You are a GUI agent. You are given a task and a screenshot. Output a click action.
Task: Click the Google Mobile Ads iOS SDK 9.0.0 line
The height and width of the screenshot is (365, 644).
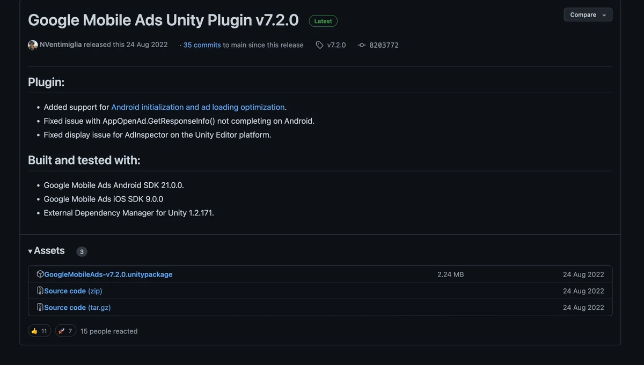(x=104, y=199)
